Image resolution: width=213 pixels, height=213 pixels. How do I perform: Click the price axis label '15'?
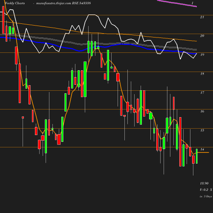pyautogui.click(x=202, y=130)
